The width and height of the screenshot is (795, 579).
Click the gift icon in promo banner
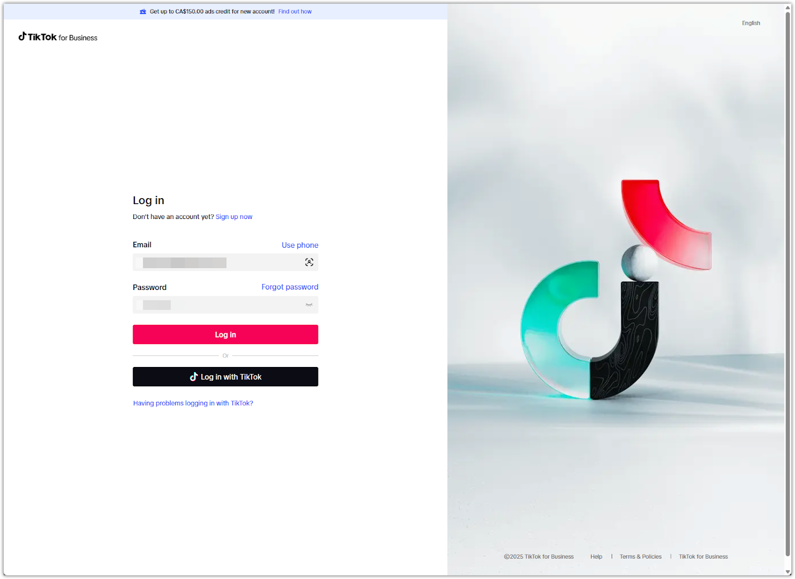coord(143,11)
